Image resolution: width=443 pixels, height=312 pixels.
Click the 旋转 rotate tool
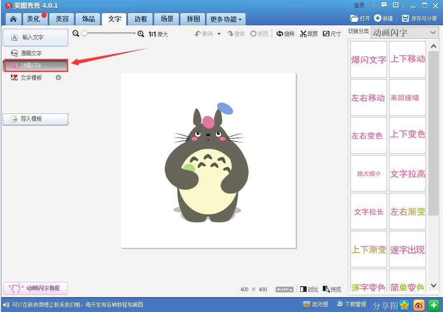coord(285,34)
